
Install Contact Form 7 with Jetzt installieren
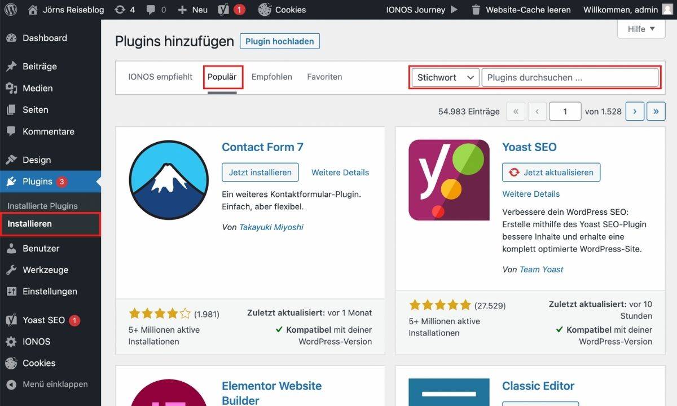tap(260, 173)
